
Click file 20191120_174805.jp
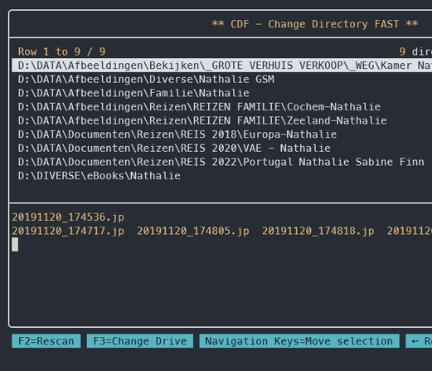[193, 231]
